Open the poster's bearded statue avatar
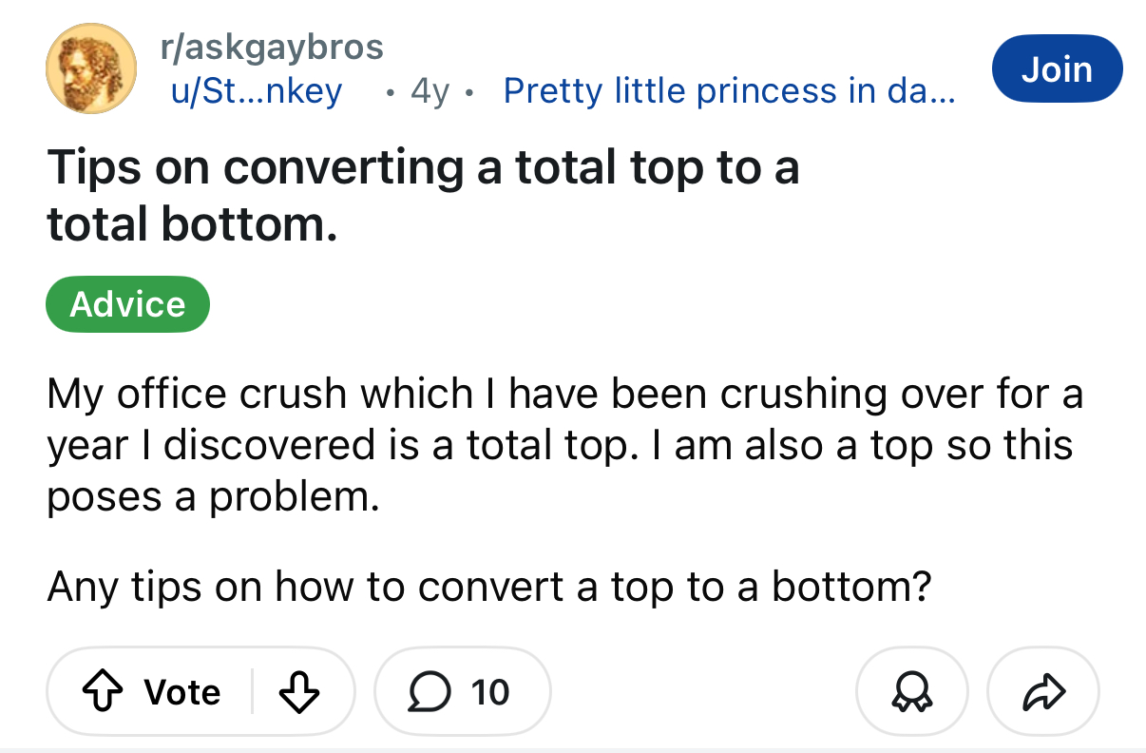1146x753 pixels. [x=92, y=69]
